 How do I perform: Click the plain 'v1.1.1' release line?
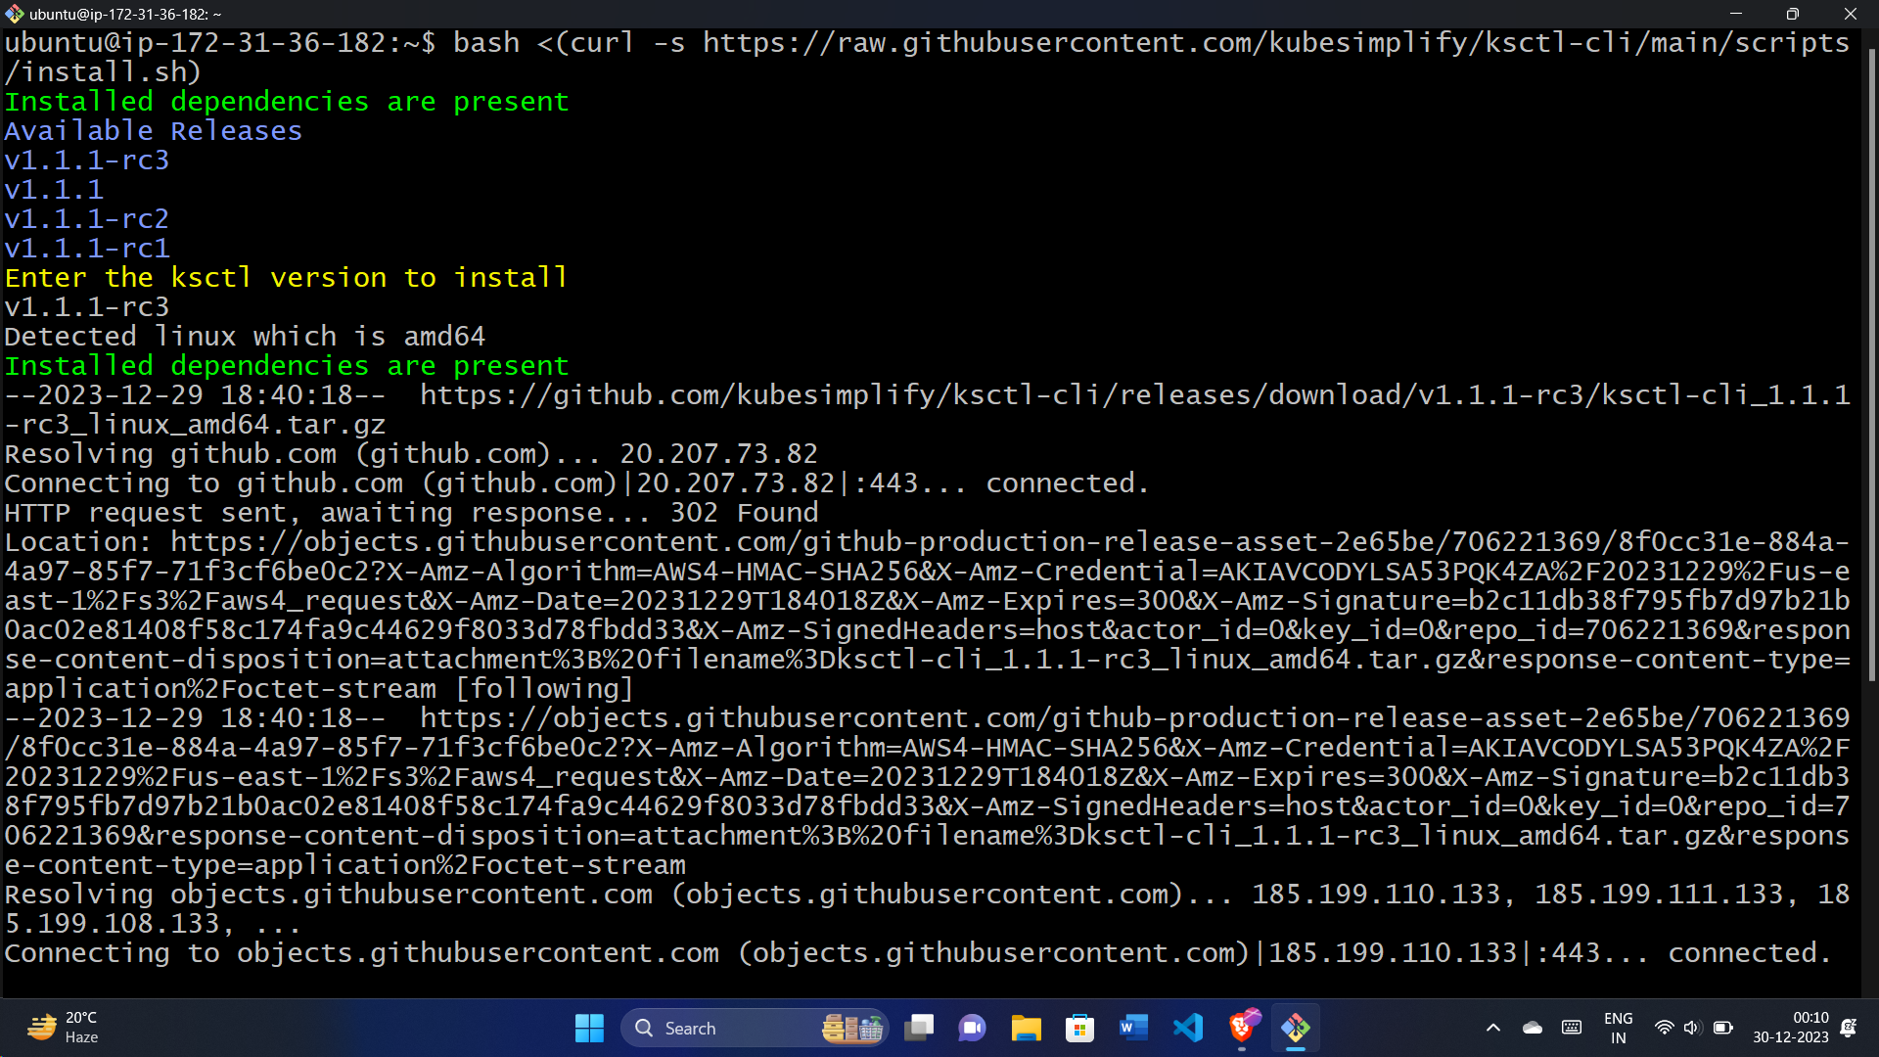click(54, 190)
